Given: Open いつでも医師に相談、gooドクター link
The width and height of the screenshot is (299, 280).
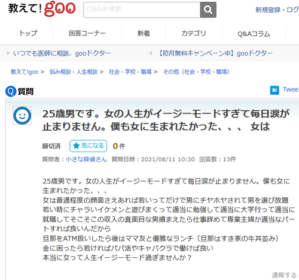Looking at the screenshot, I should click(x=62, y=53).
